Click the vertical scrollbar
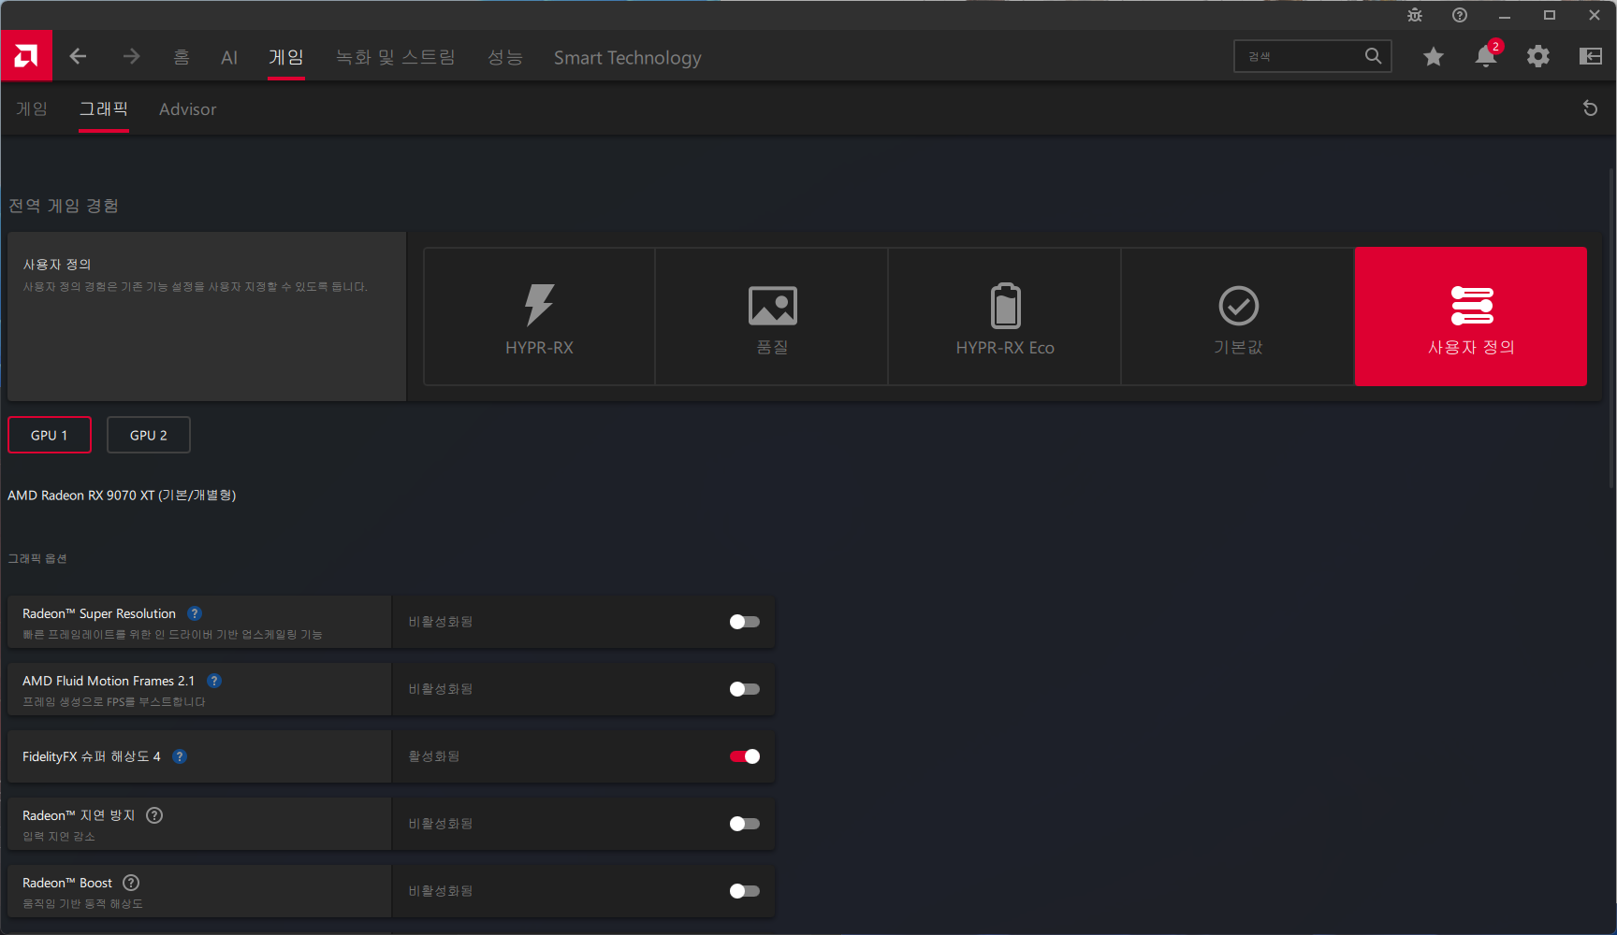The width and height of the screenshot is (1617, 935). click(x=1611, y=327)
